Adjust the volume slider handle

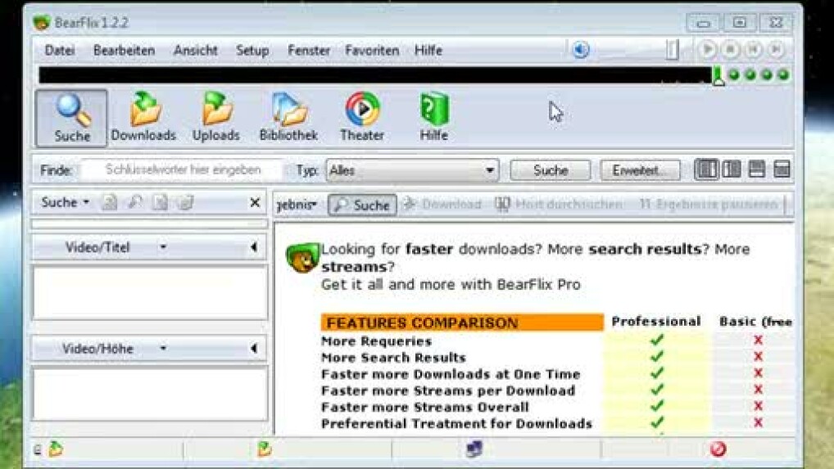(672, 50)
